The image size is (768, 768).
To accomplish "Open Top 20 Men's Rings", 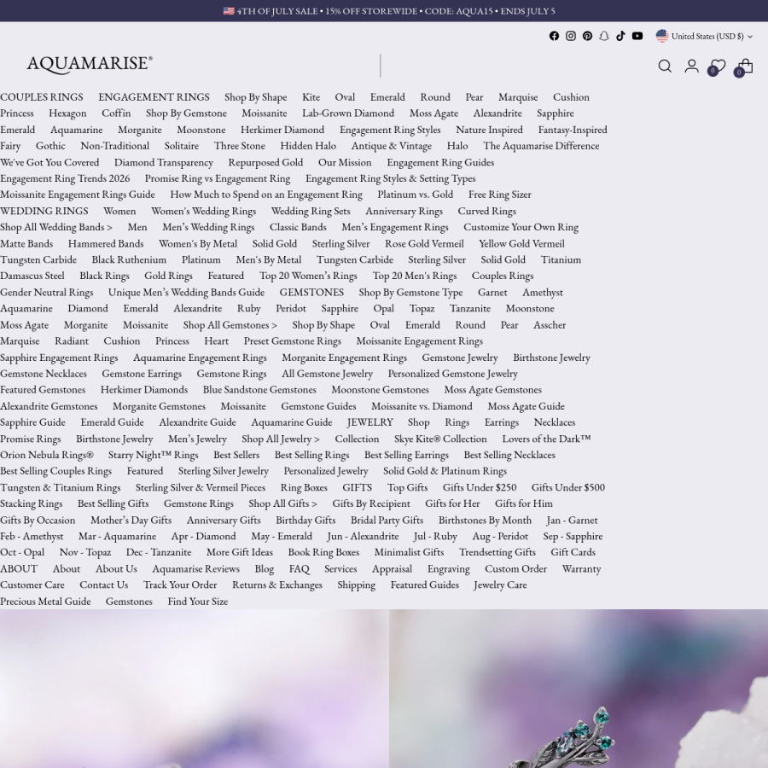I will click(415, 276).
